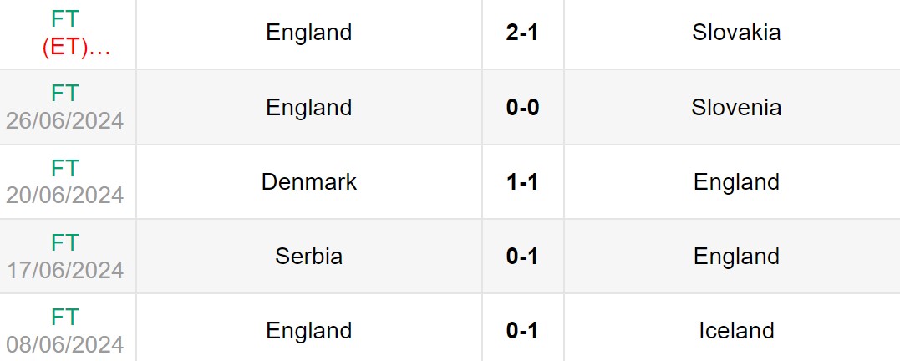The height and width of the screenshot is (361, 900).
Task: Click the Slovakia team name
Action: (736, 33)
